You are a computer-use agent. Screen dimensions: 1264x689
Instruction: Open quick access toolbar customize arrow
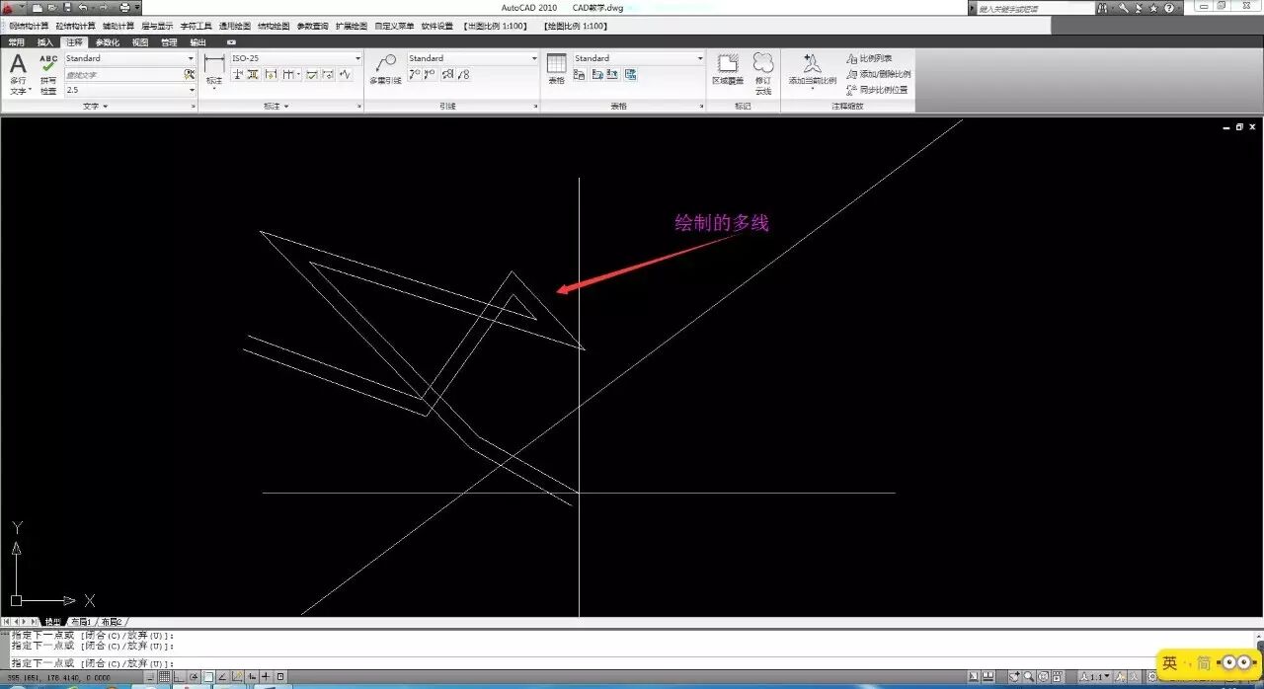[137, 8]
